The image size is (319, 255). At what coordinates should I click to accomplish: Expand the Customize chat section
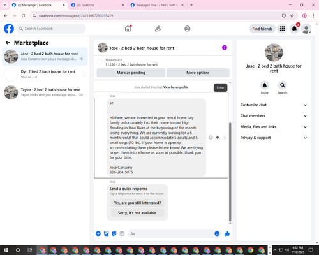[274, 105]
